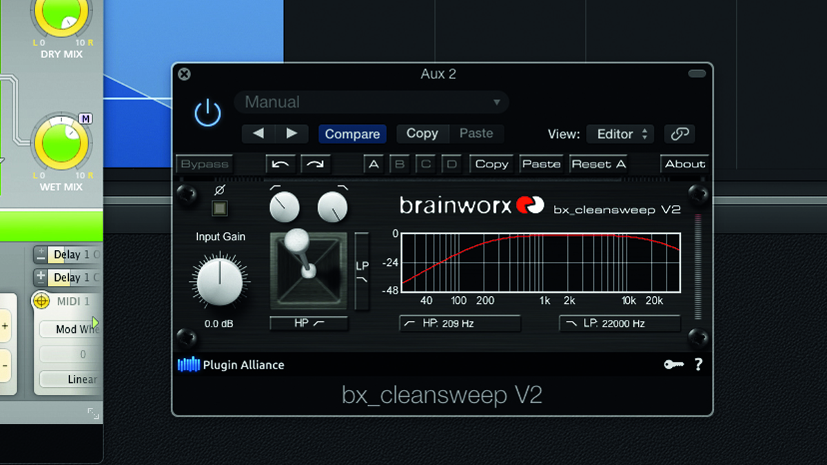The width and height of the screenshot is (827, 465).
Task: Click the Paste button beside Reset A
Action: [541, 164]
